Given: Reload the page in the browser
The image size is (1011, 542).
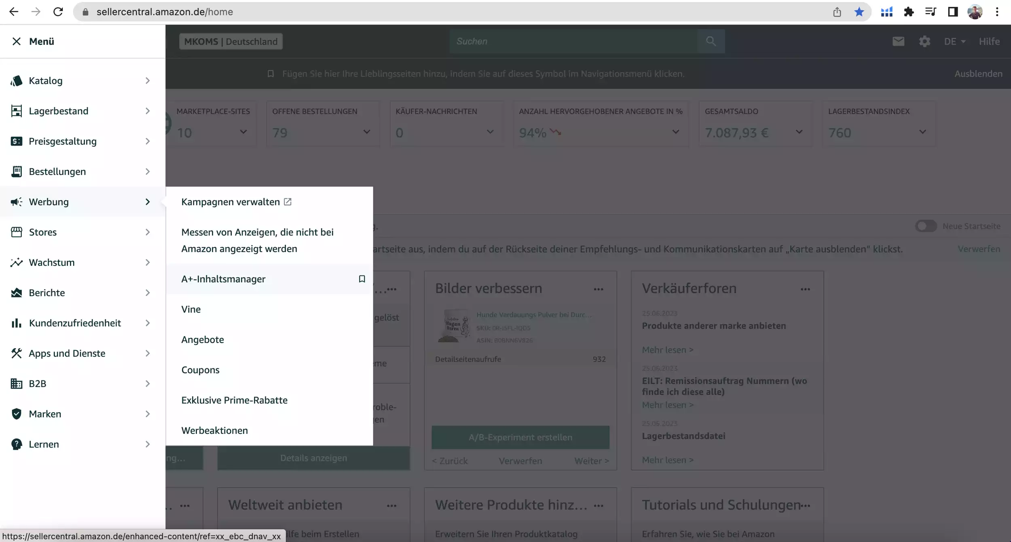Looking at the screenshot, I should [58, 12].
